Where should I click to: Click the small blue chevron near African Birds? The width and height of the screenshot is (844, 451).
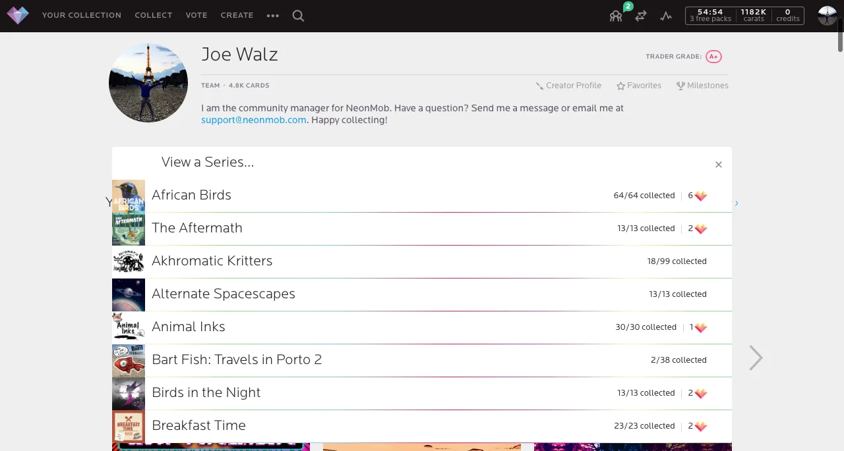click(x=737, y=203)
